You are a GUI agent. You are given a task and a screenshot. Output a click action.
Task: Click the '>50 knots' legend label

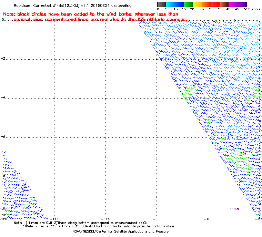coord(252,9)
